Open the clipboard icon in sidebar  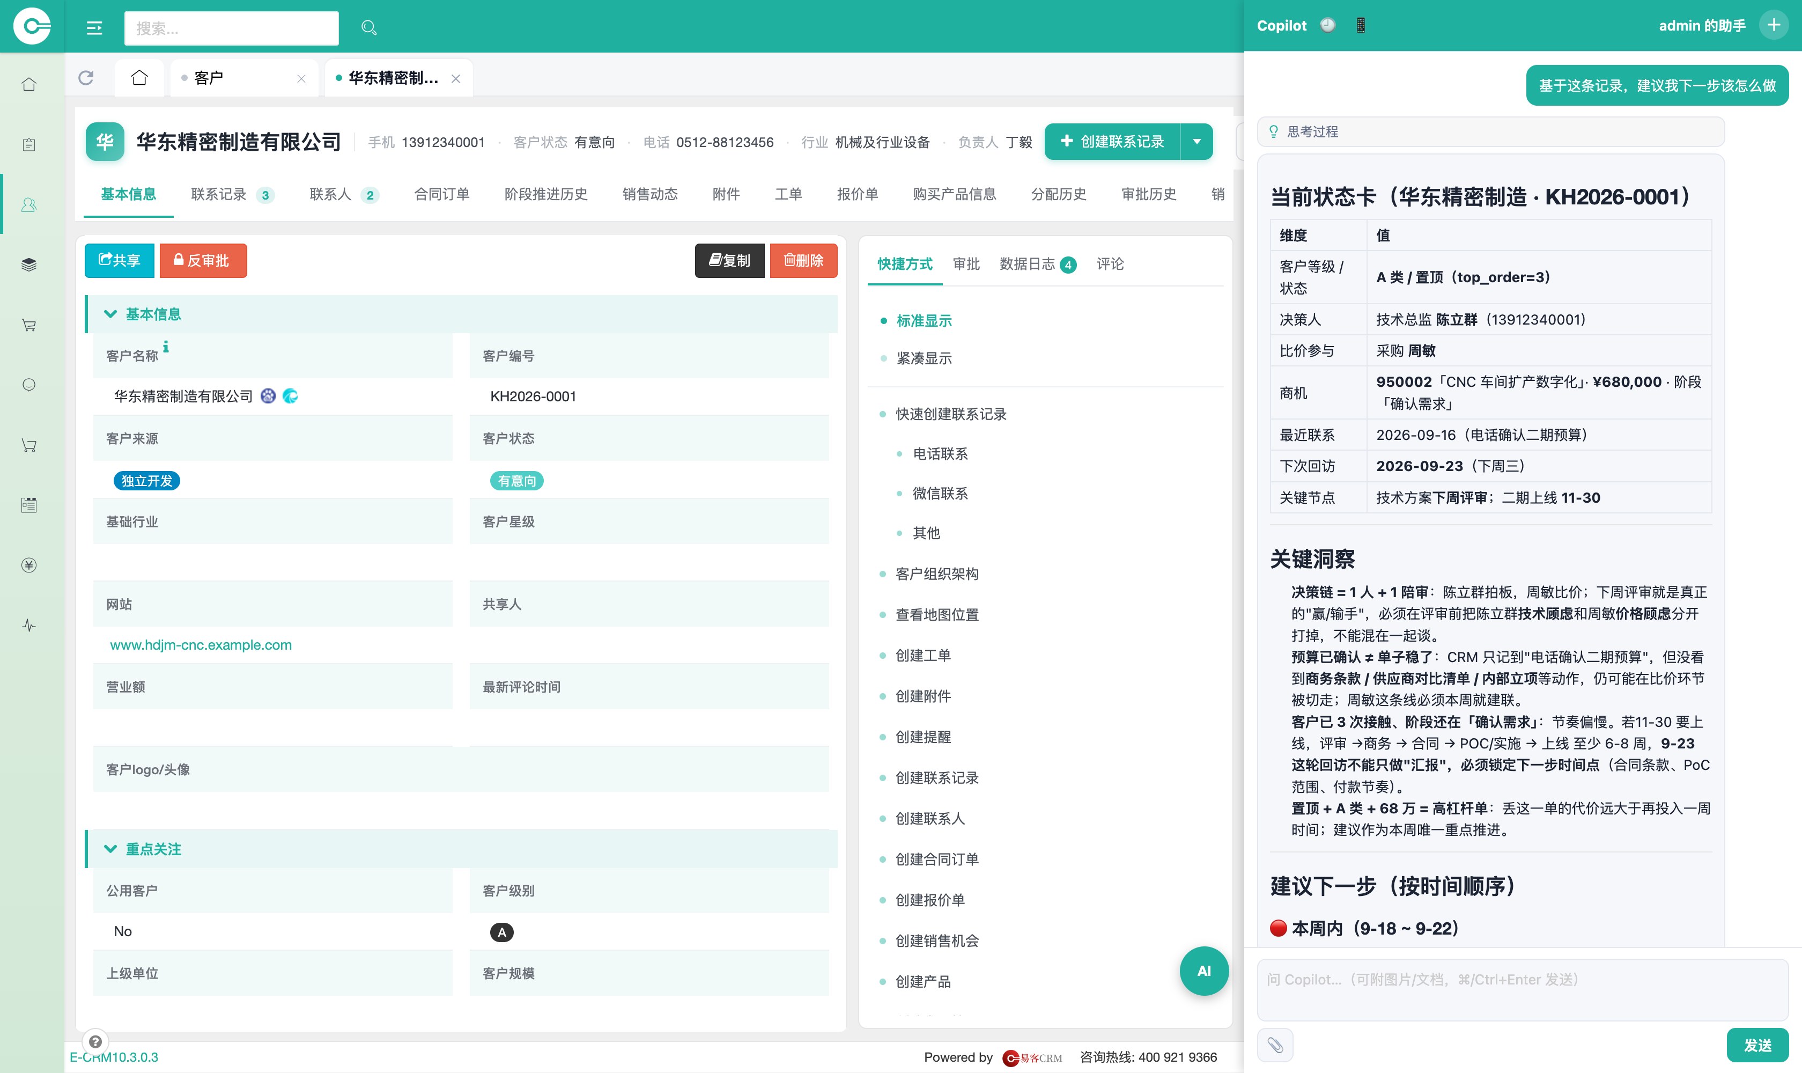pos(29,145)
